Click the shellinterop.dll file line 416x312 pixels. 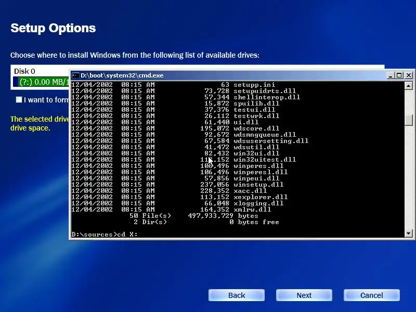point(186,97)
